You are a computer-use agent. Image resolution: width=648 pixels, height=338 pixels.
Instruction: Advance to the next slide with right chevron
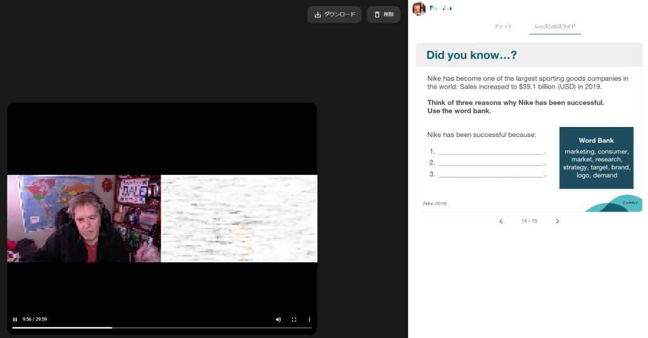click(558, 221)
